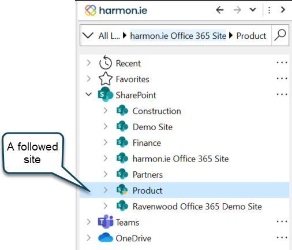Select Product breadcrumb segment
Screen dimensions: 292x250
tap(251, 36)
